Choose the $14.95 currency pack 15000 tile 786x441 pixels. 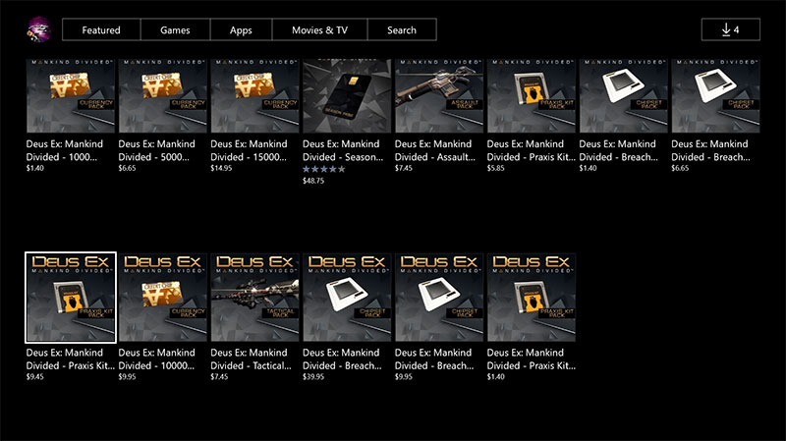pos(255,95)
